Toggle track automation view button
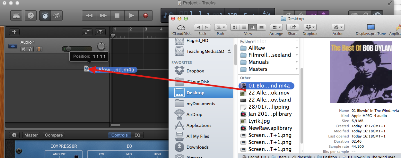The width and height of the screenshot is (401, 158). [87, 32]
